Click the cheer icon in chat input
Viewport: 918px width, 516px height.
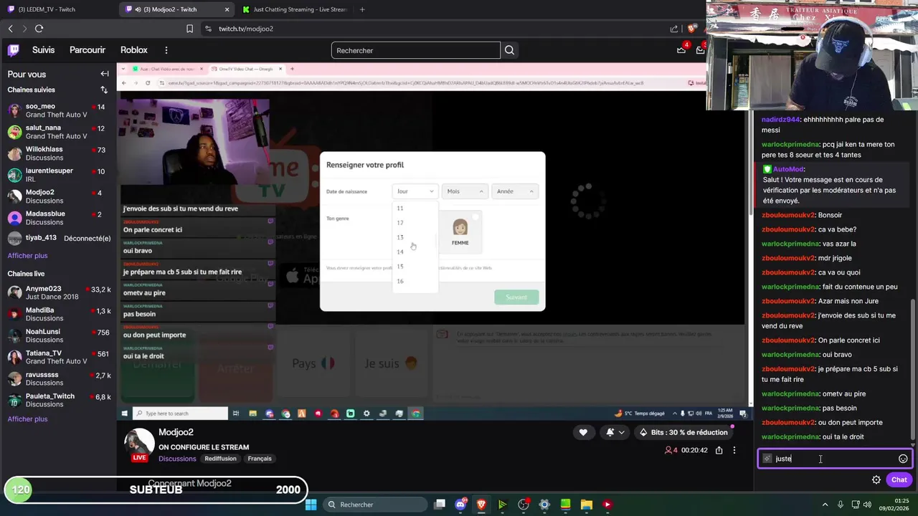pyautogui.click(x=767, y=459)
